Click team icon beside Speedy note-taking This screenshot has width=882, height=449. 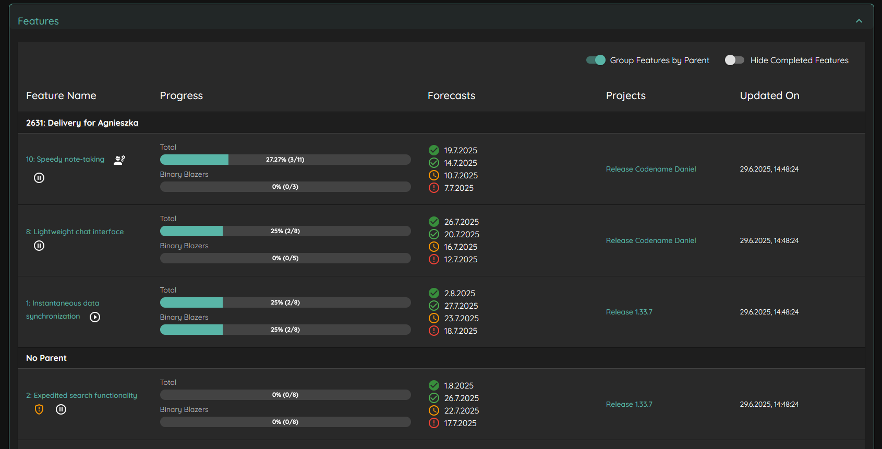(119, 160)
